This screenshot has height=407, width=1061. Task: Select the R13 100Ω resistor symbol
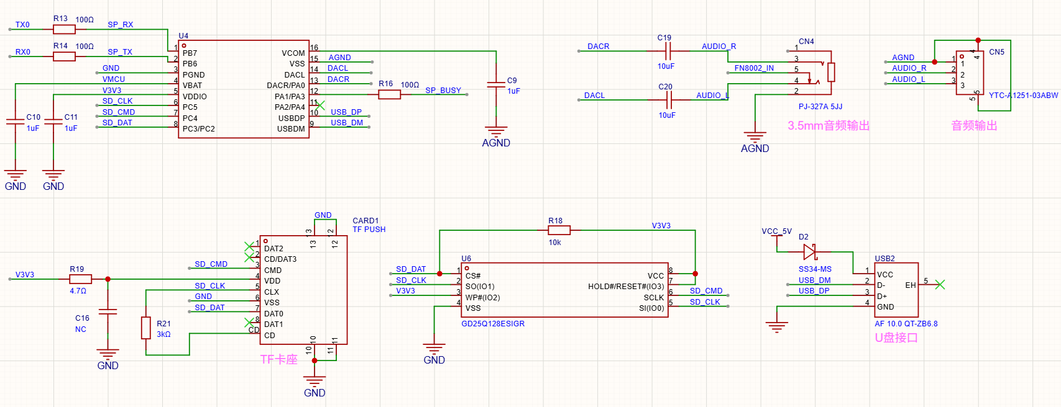click(x=64, y=29)
